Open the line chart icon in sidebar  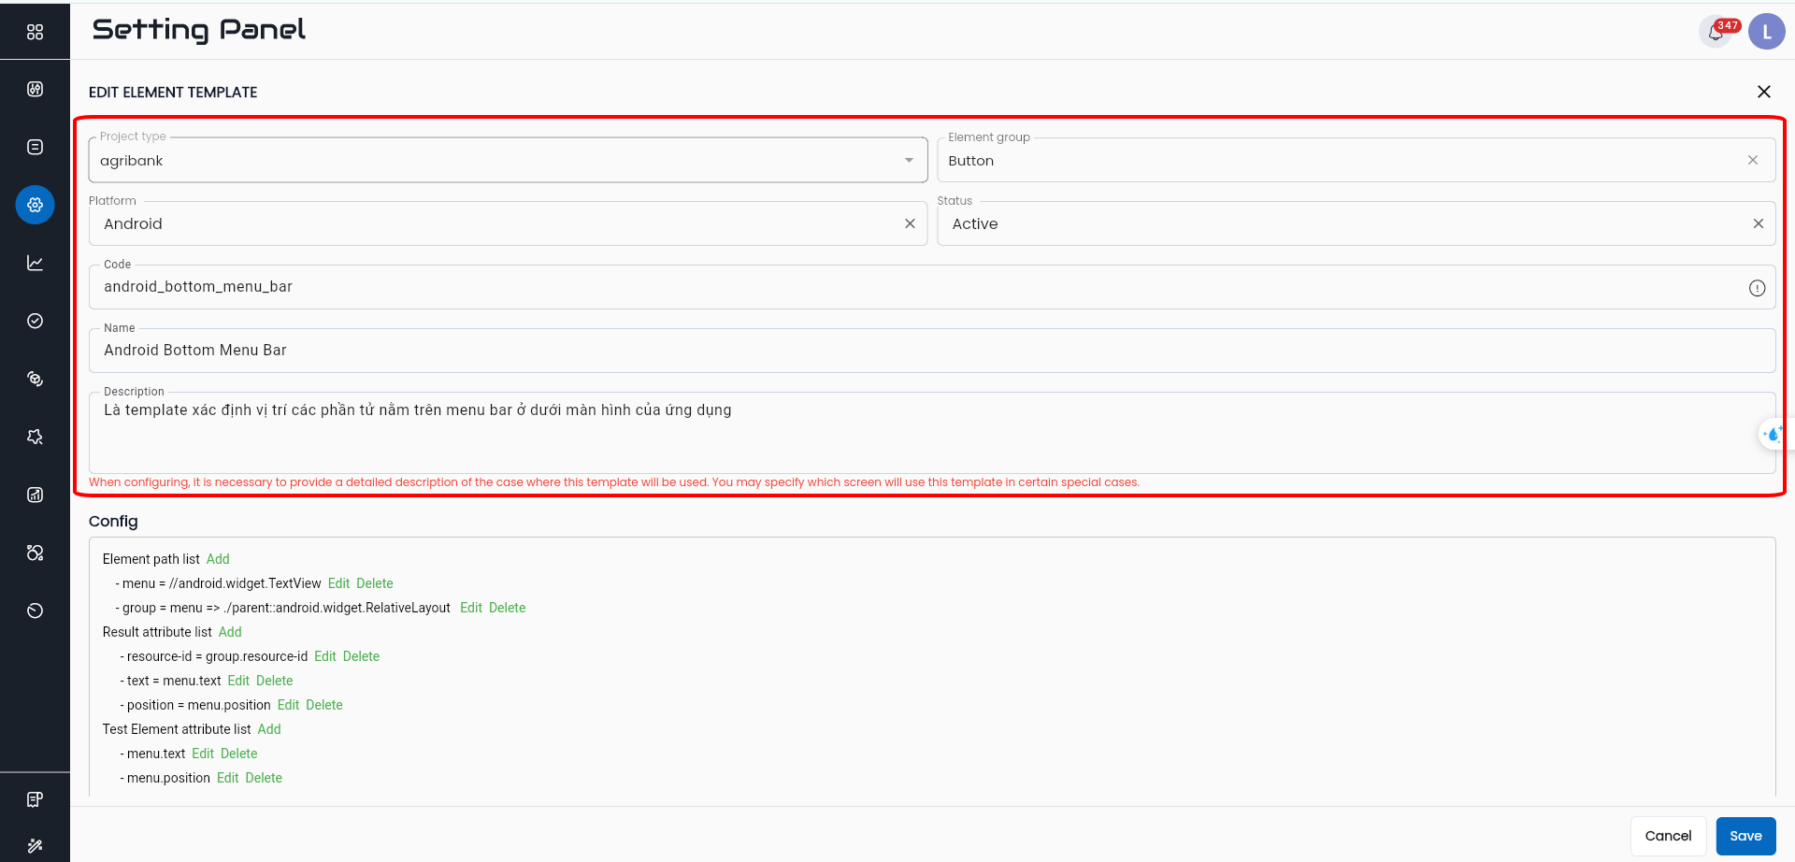pyautogui.click(x=35, y=263)
